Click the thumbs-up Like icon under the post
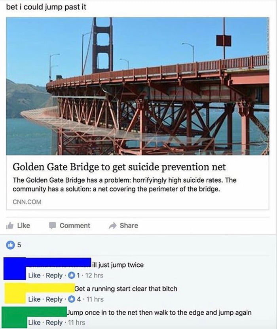The image size is (277, 329). click(x=10, y=226)
